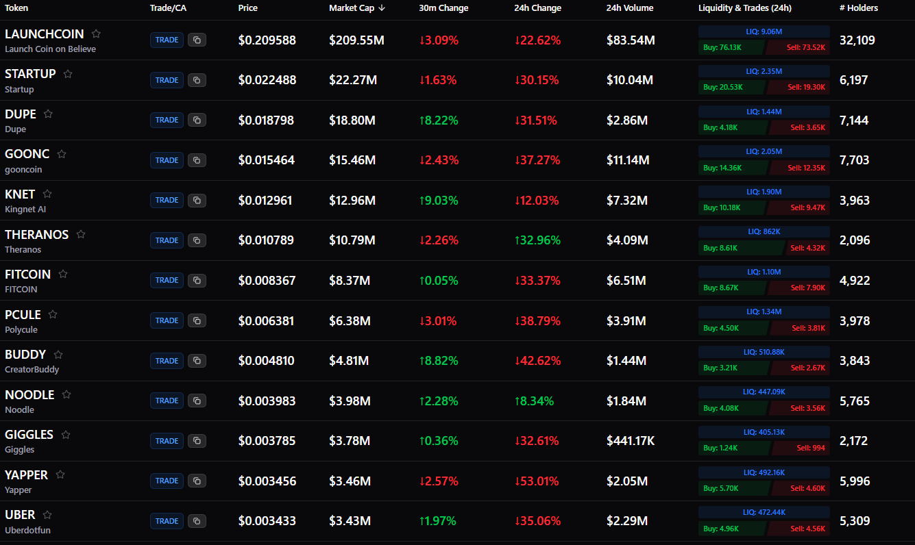Favorite BUDDY using the star
Image resolution: width=915 pixels, height=545 pixels.
click(58, 355)
